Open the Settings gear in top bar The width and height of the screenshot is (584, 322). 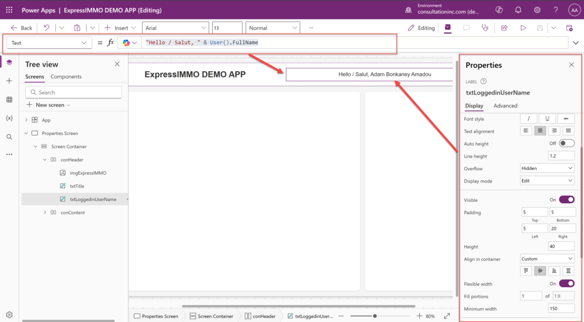[537, 10]
